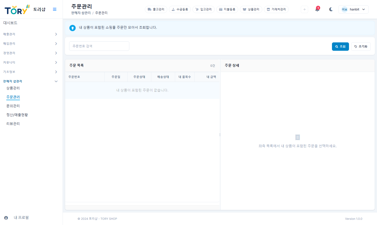377x225 pixels.
Task: Focus the 주문번호 검색 input field
Action: pyautogui.click(x=99, y=46)
